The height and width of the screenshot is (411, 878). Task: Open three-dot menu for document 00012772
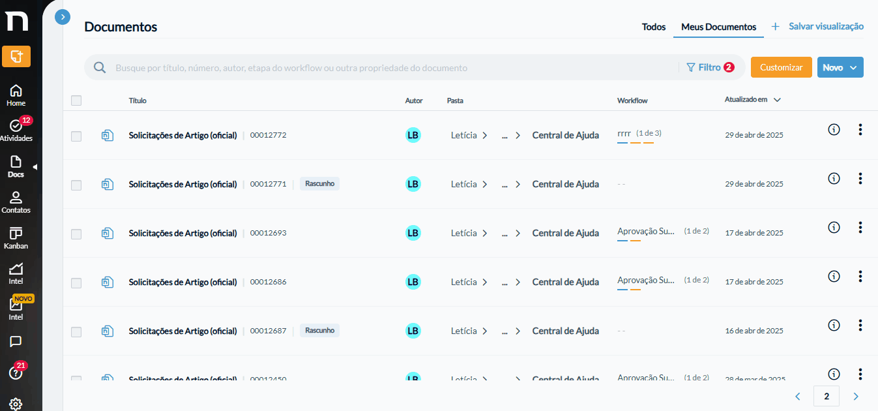pos(860,129)
